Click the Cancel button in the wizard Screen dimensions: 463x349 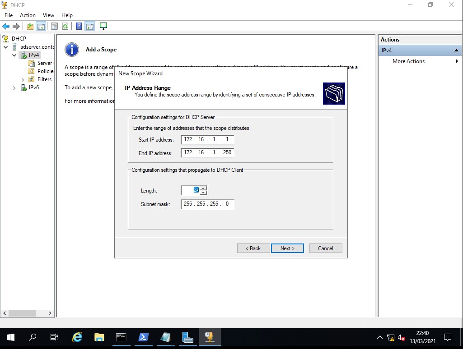tap(325, 248)
